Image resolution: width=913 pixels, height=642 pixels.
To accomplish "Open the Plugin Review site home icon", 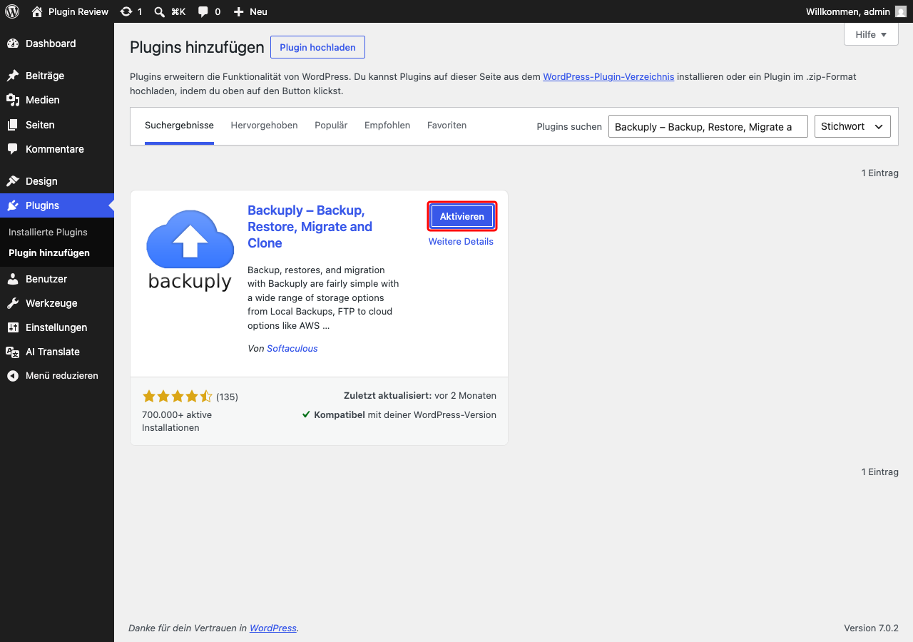I will click(38, 11).
